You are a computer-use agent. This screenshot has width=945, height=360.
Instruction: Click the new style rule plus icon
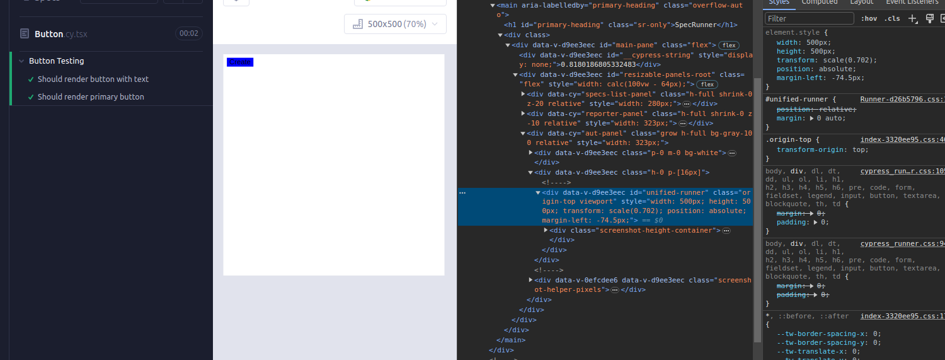click(912, 19)
